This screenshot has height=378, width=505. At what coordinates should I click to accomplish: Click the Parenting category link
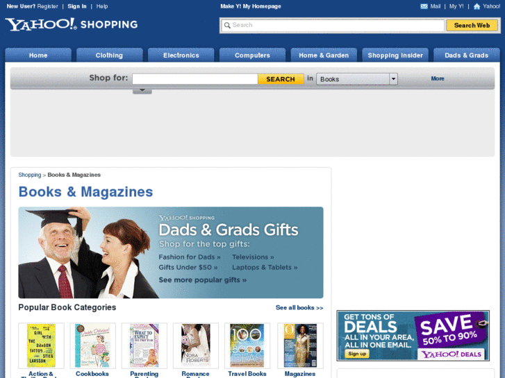144,374
